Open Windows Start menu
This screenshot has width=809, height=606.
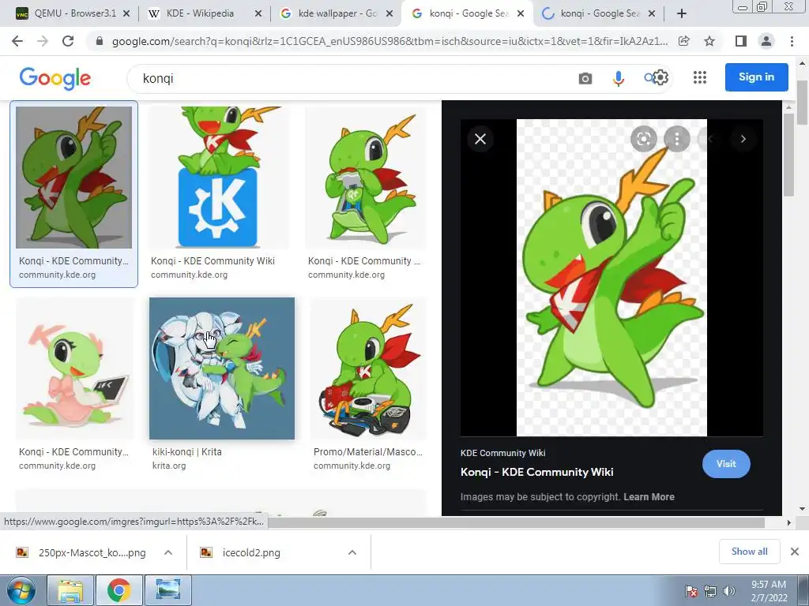click(20, 590)
